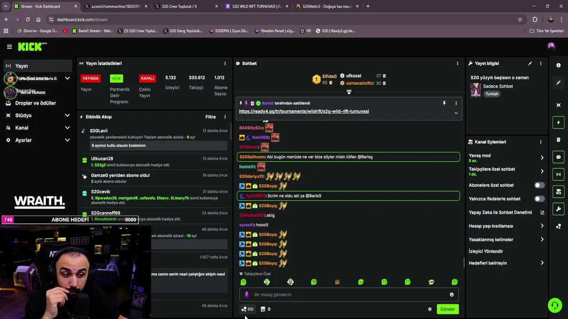Pick the first green emote in Takipçilere Özel
568x319 pixels.
pos(243,282)
